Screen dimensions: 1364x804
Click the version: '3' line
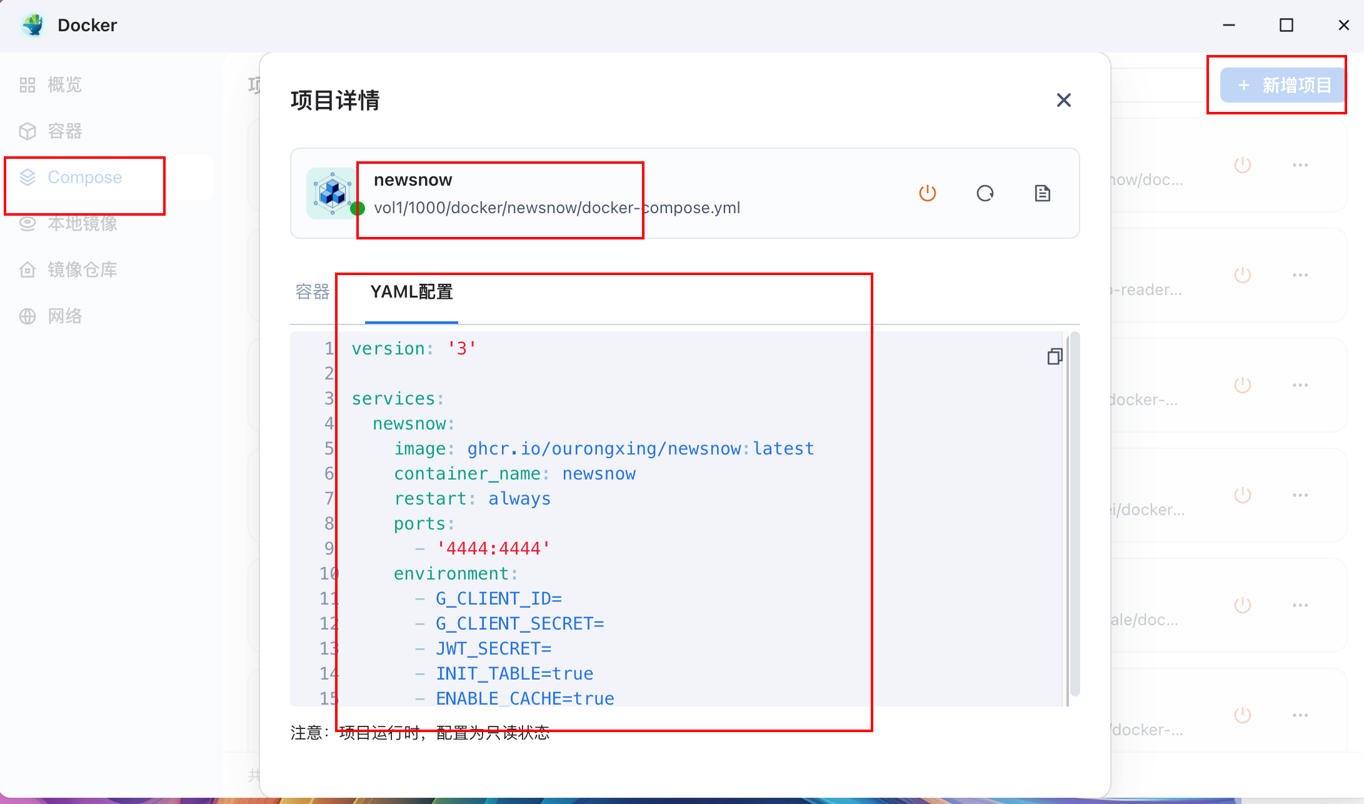414,349
